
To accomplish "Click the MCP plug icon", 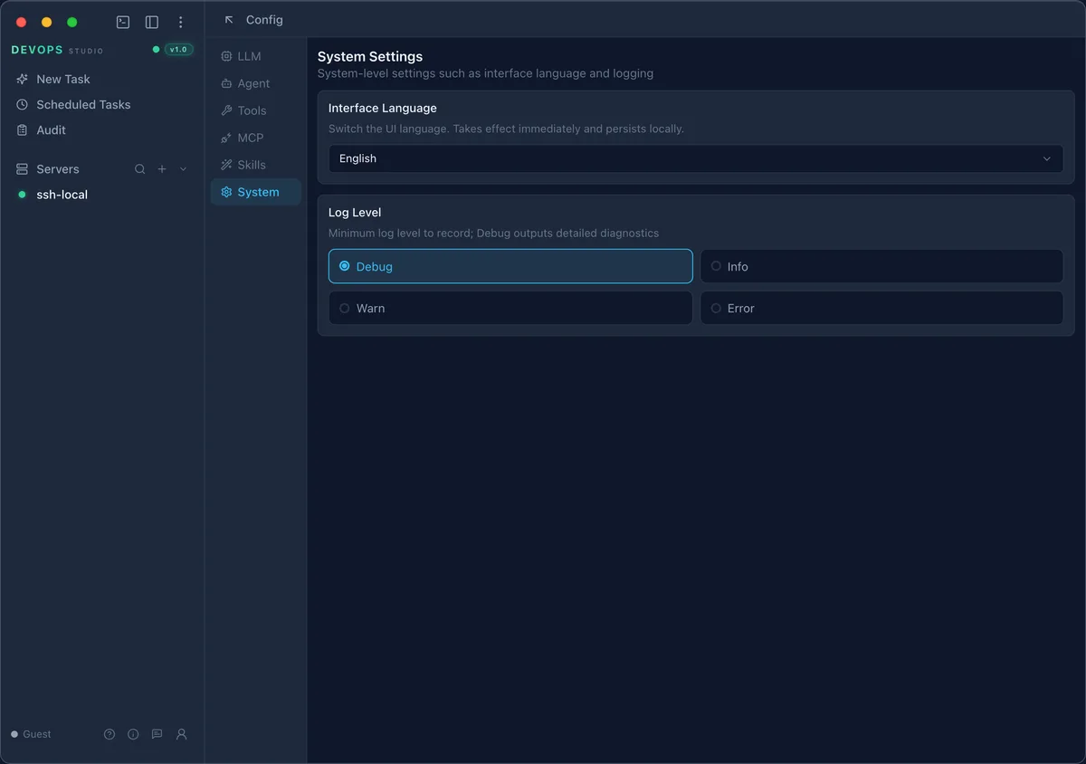I will [x=226, y=138].
